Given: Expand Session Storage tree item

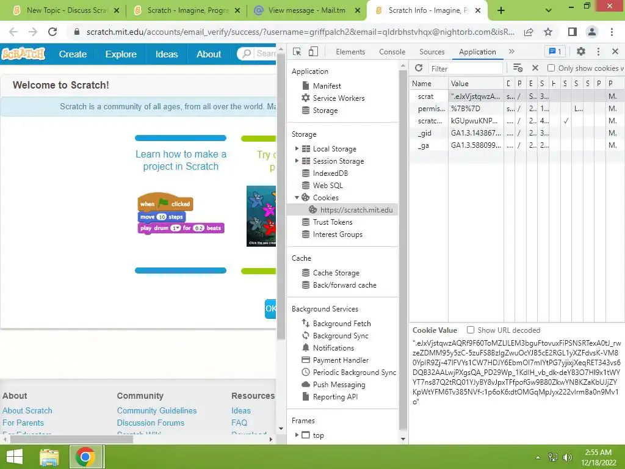Looking at the screenshot, I should tap(297, 161).
